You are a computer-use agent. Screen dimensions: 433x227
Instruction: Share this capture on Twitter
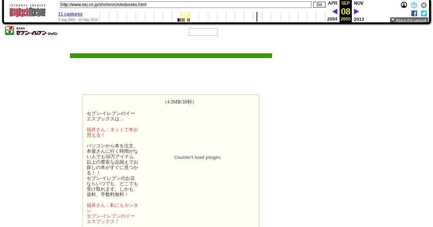424,13
